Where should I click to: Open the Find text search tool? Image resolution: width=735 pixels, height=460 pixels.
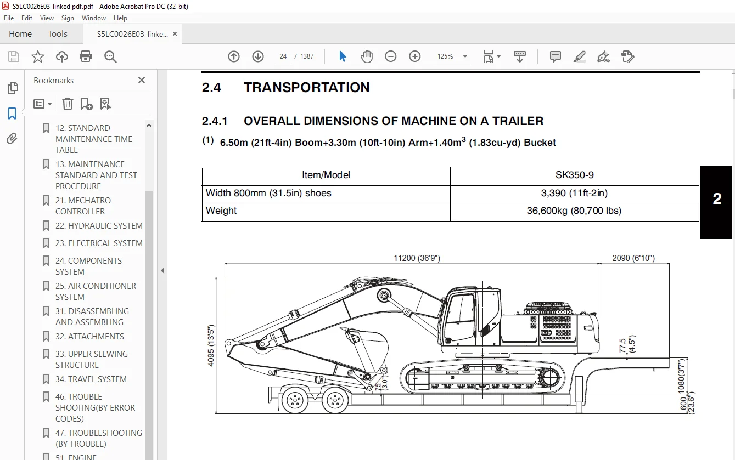[110, 56]
